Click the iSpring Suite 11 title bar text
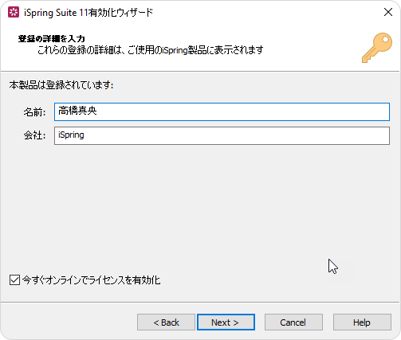The width and height of the screenshot is (401, 340). 88,13
